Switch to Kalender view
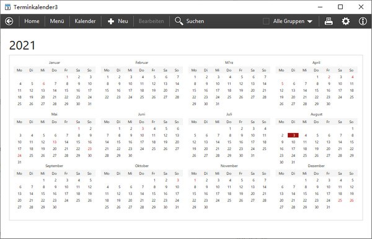Image resolution: width=372 pixels, height=239 pixels. coord(85,21)
